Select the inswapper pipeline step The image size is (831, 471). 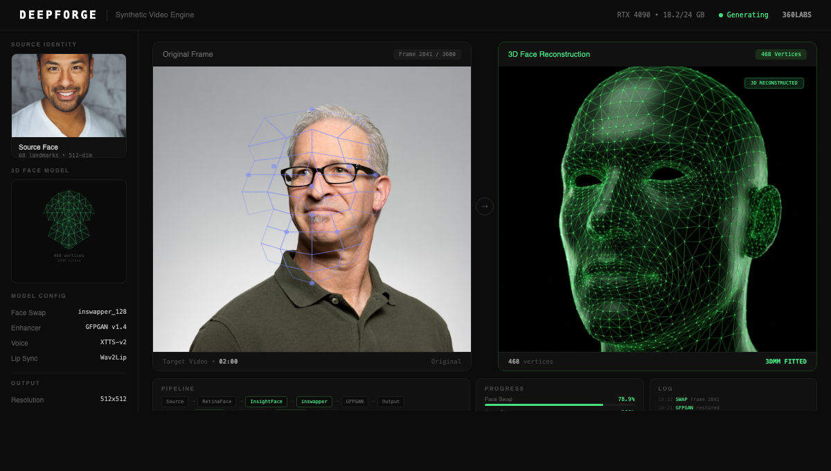click(x=314, y=402)
